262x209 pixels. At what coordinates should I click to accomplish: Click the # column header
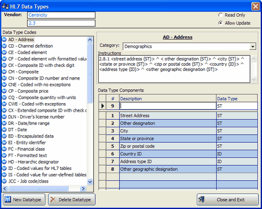coord(113,98)
